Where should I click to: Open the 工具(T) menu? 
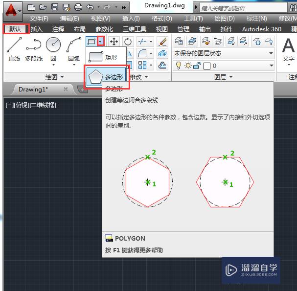(x=193, y=19)
